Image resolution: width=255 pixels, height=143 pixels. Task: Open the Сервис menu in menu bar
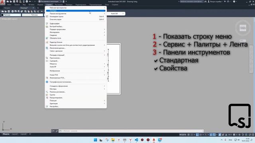[49, 5]
